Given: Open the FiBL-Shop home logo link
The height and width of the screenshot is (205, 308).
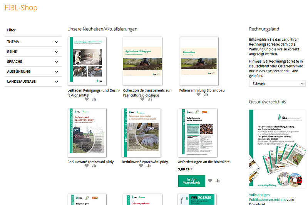Looking at the screenshot, I should (x=21, y=8).
